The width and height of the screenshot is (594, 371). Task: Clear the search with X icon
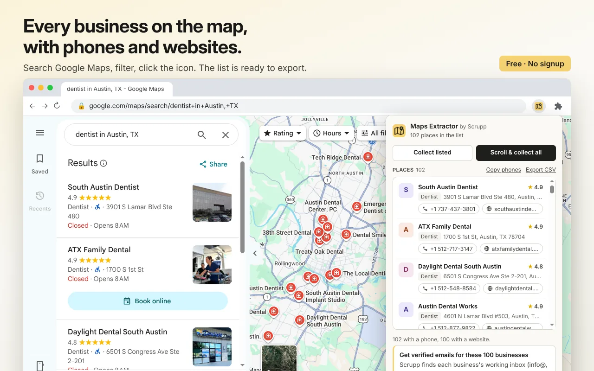tap(226, 134)
